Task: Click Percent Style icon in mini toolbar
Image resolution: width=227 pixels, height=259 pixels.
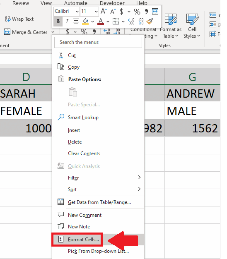Action: (137, 12)
